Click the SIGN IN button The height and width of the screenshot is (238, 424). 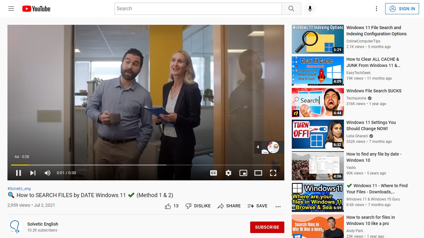pyautogui.click(x=402, y=9)
